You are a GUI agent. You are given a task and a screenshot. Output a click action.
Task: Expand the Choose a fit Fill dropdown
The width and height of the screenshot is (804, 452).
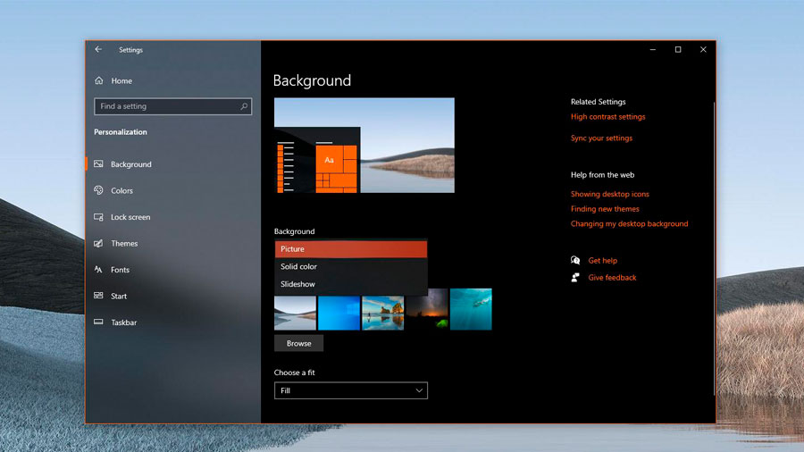click(x=351, y=390)
